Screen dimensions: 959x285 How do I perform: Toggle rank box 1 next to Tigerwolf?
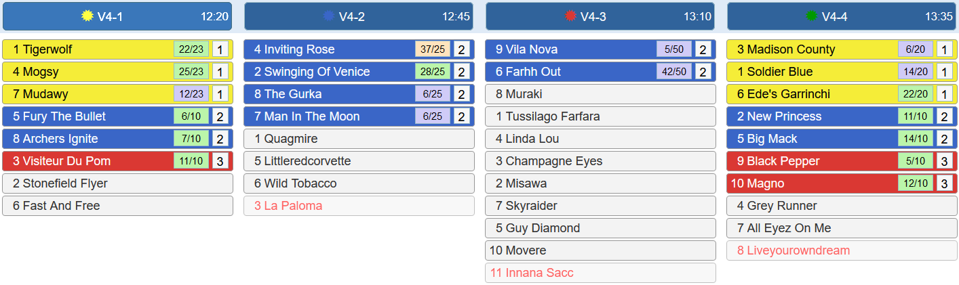click(x=220, y=49)
